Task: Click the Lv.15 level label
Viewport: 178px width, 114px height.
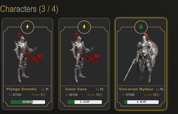Action: coord(160,89)
